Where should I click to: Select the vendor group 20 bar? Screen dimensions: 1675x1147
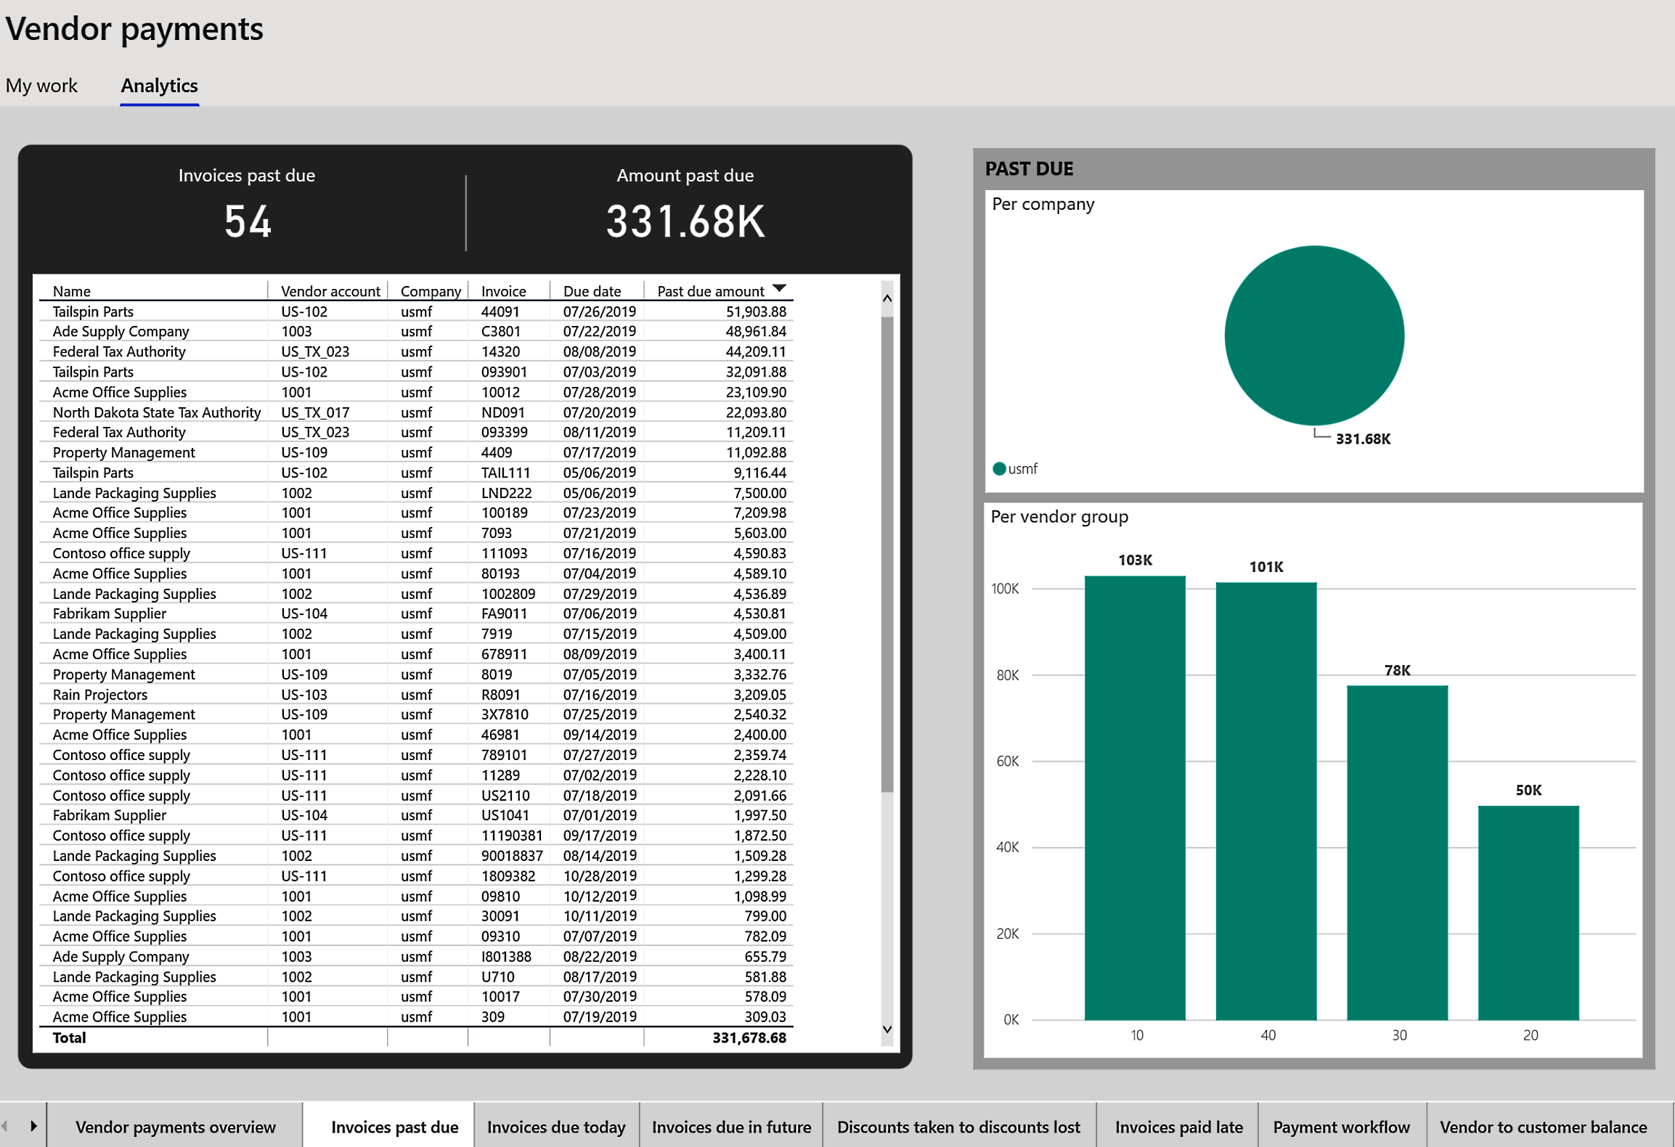tap(1528, 912)
